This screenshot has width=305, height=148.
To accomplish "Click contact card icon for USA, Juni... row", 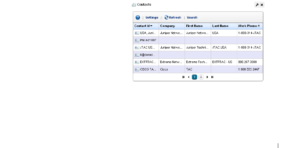I will pyautogui.click(x=137, y=33).
